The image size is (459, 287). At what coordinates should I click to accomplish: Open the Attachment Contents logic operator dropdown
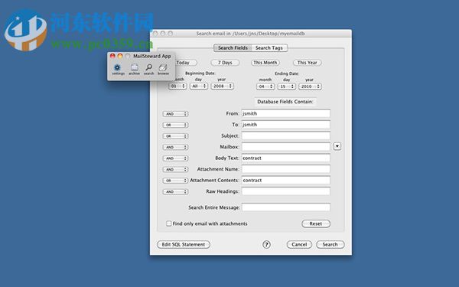[x=175, y=181]
